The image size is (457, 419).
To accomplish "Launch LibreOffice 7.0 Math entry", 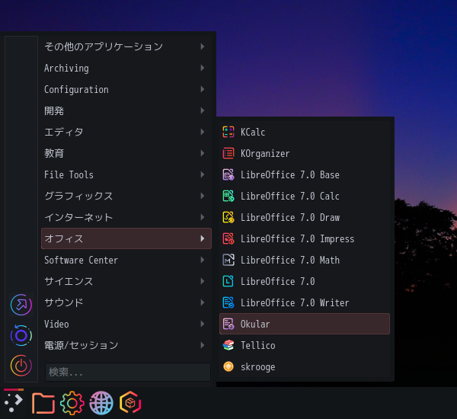I will 305,260.
